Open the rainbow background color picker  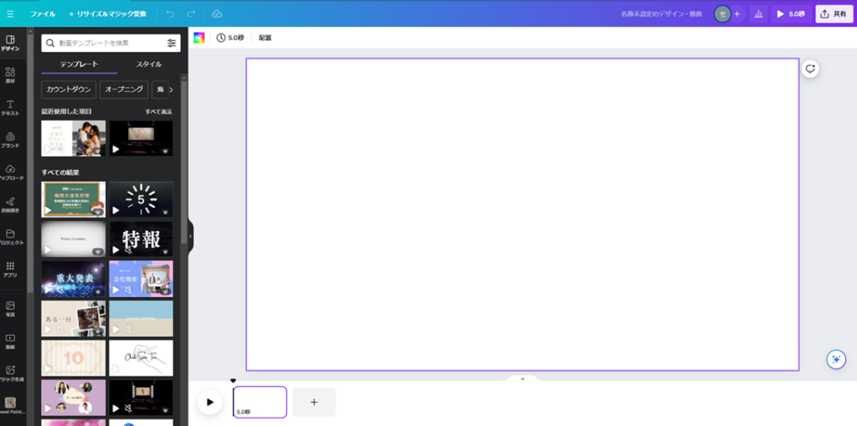[x=199, y=38]
